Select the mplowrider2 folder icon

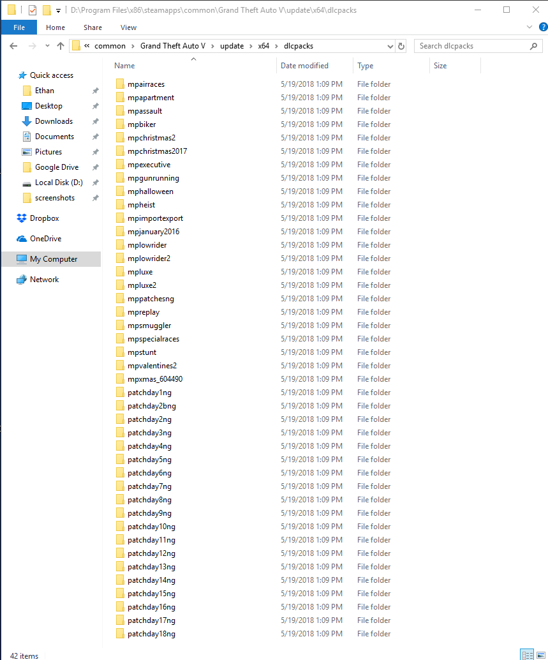[x=121, y=258]
